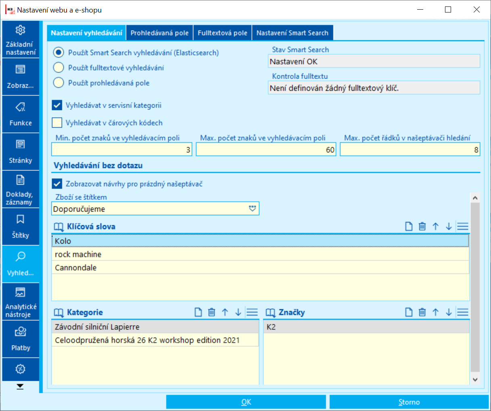
Task: Select Použít prohledávaná pole radio
Action: pos(59,83)
